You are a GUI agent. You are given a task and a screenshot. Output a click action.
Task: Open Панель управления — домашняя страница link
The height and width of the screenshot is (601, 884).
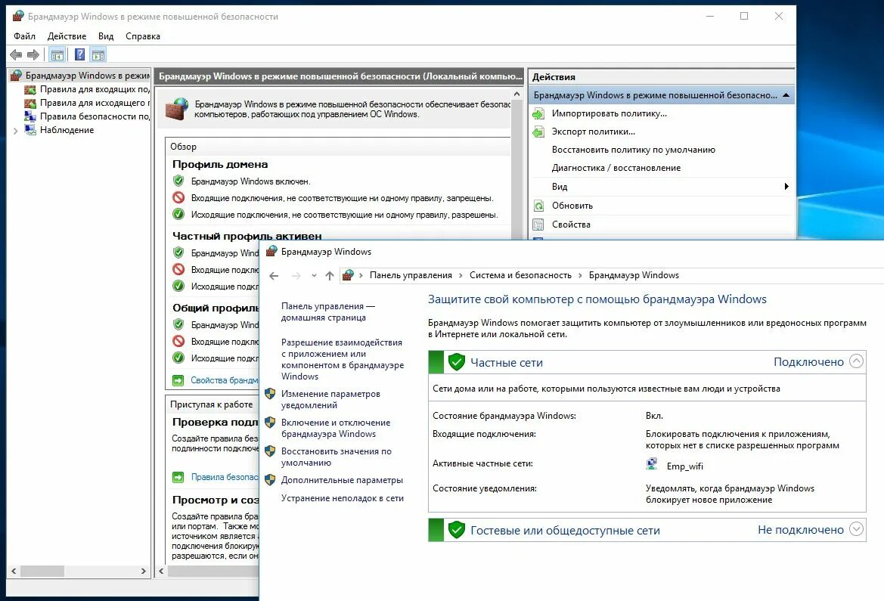[328, 311]
